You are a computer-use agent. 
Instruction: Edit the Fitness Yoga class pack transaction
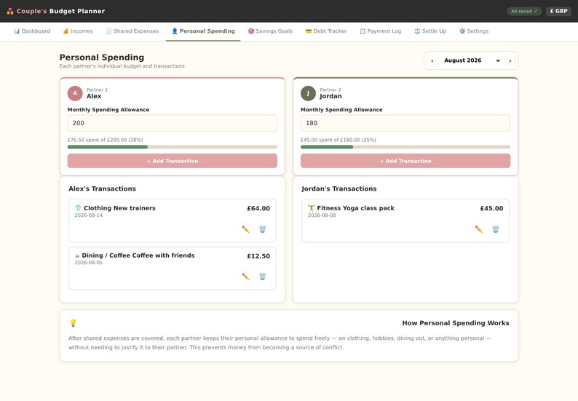click(x=479, y=229)
